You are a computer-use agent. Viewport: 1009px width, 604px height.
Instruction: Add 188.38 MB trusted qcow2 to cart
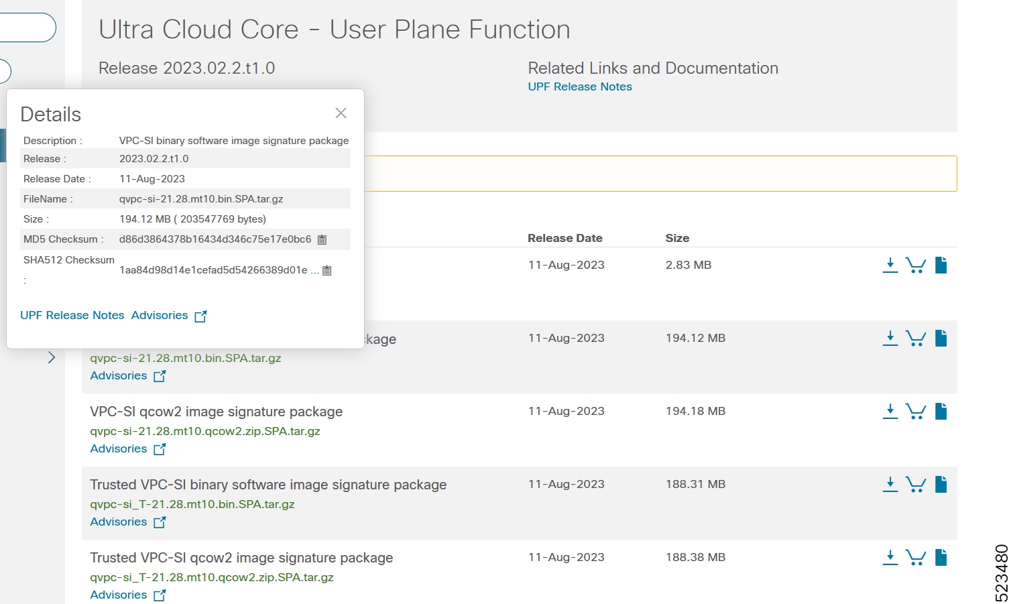point(916,558)
